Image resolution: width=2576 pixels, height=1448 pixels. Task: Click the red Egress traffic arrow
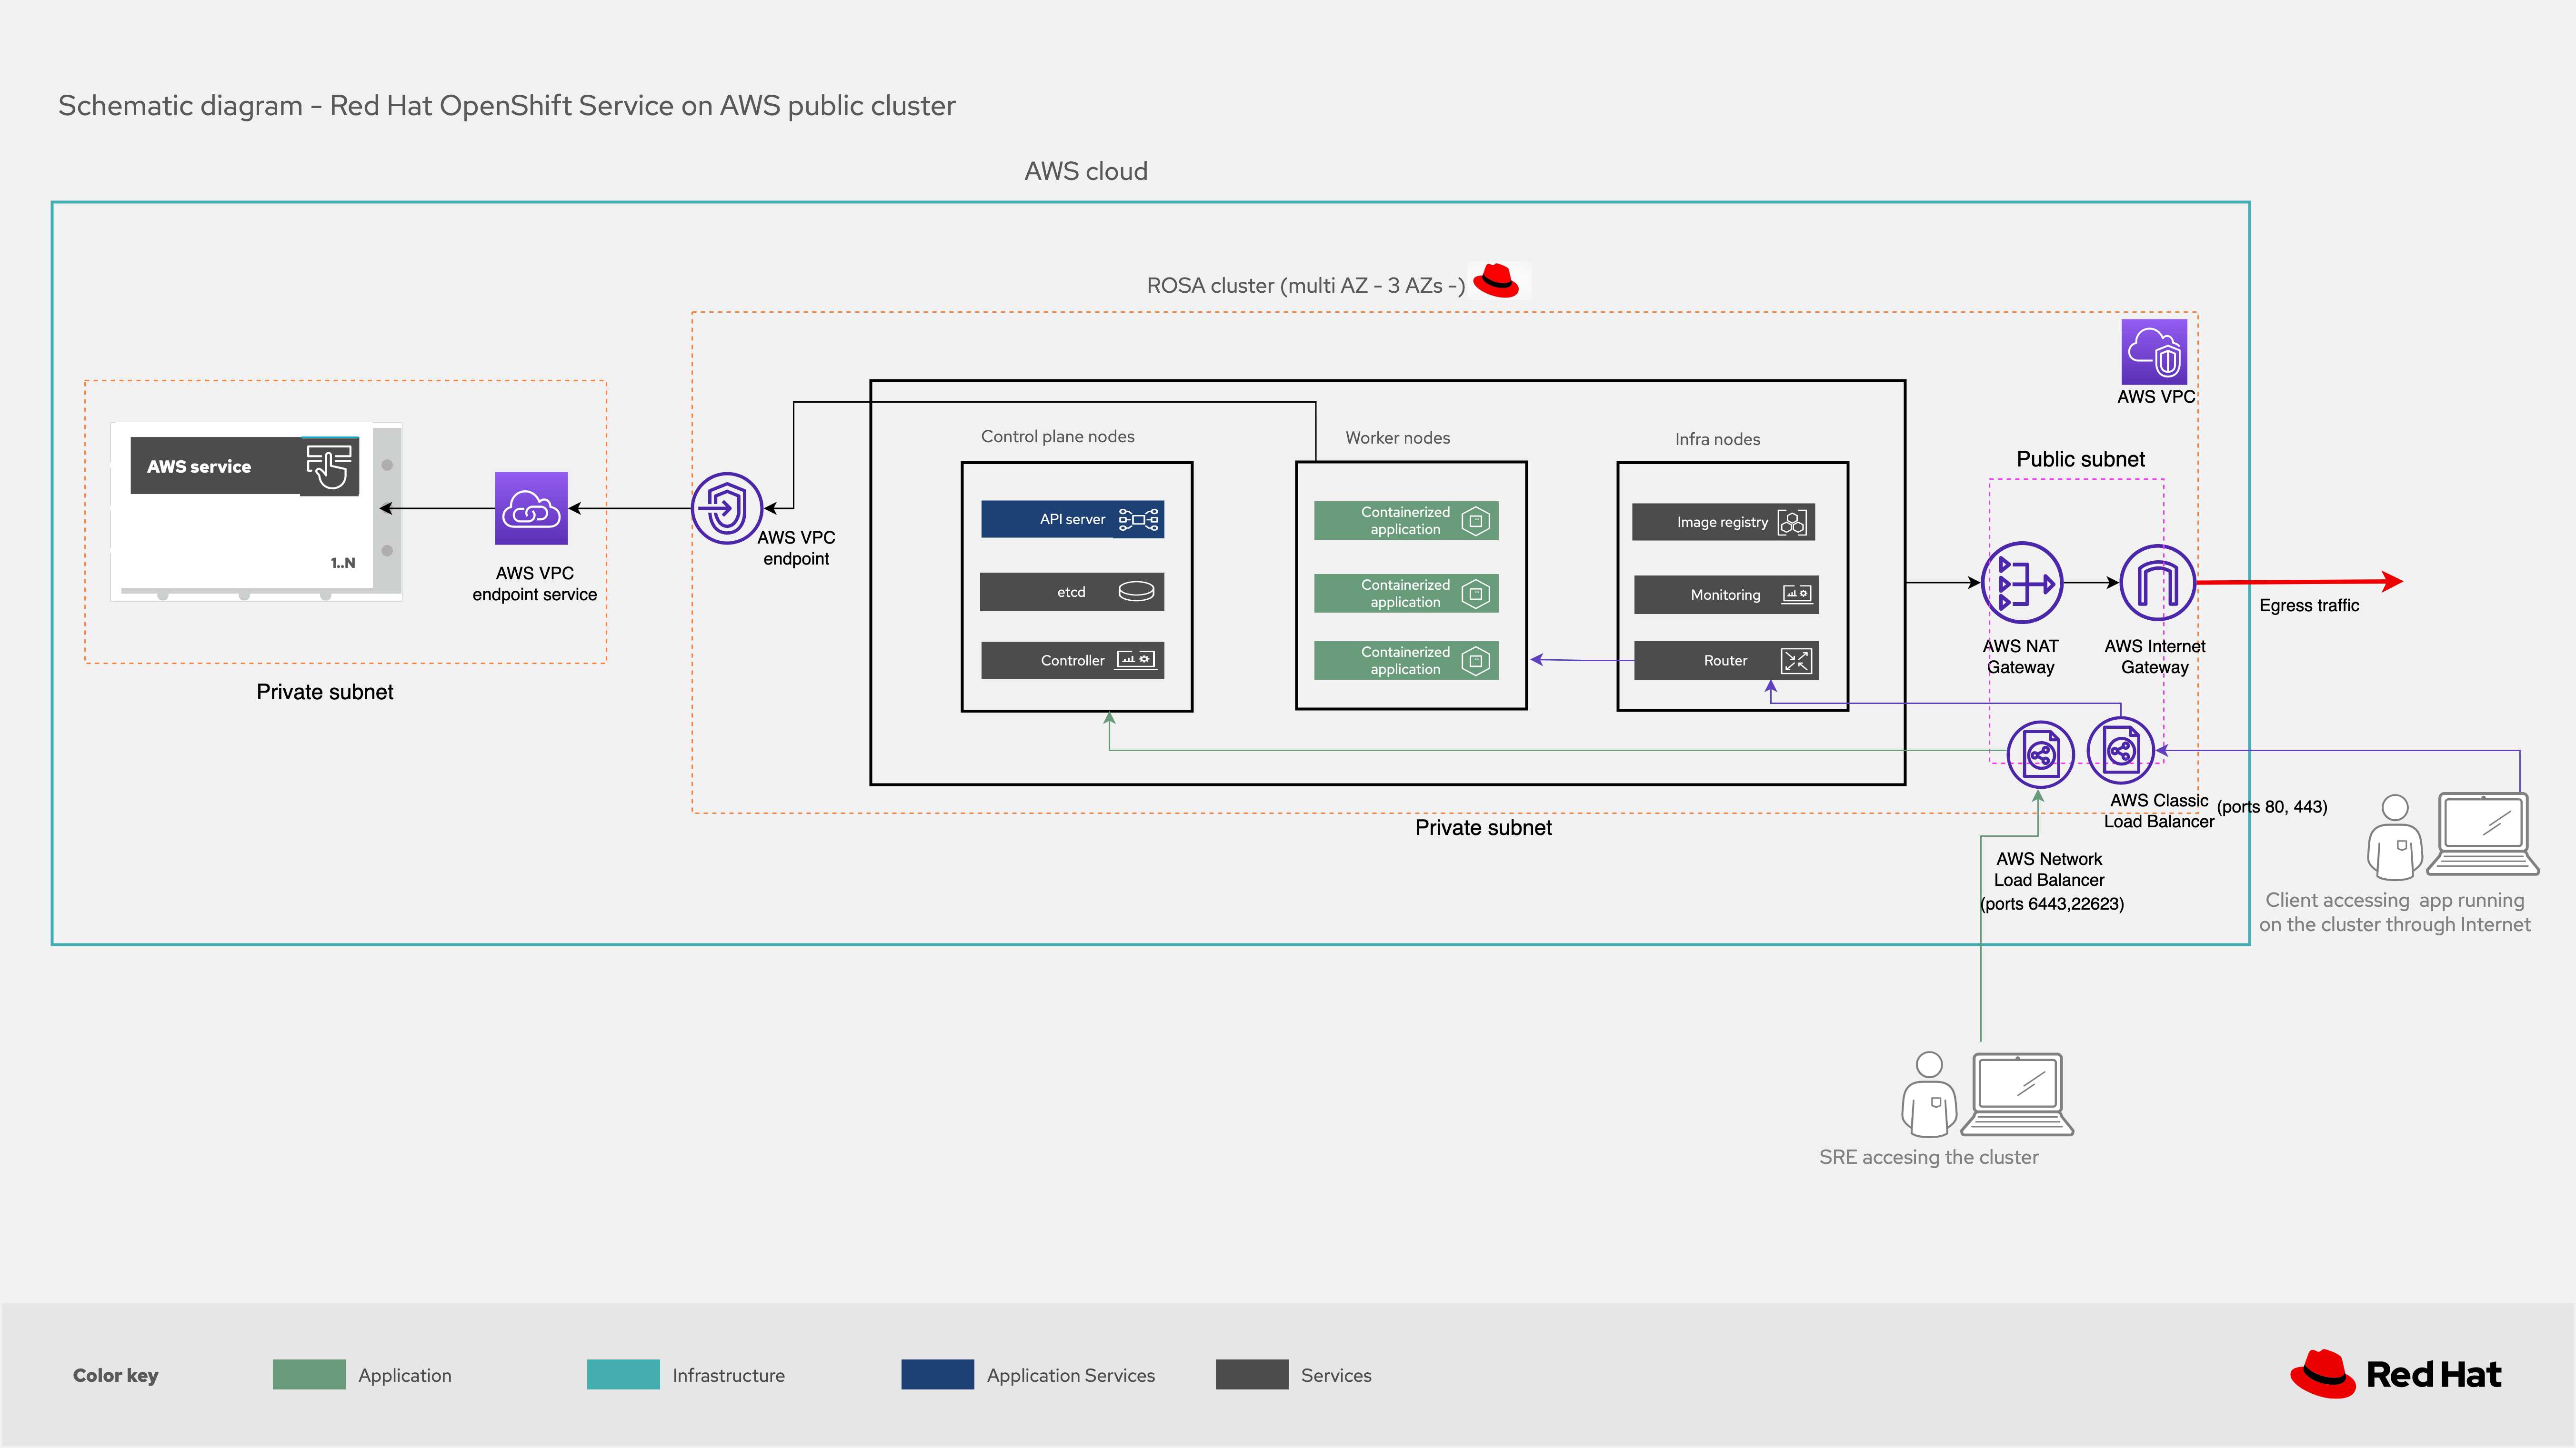pyautogui.click(x=2300, y=582)
